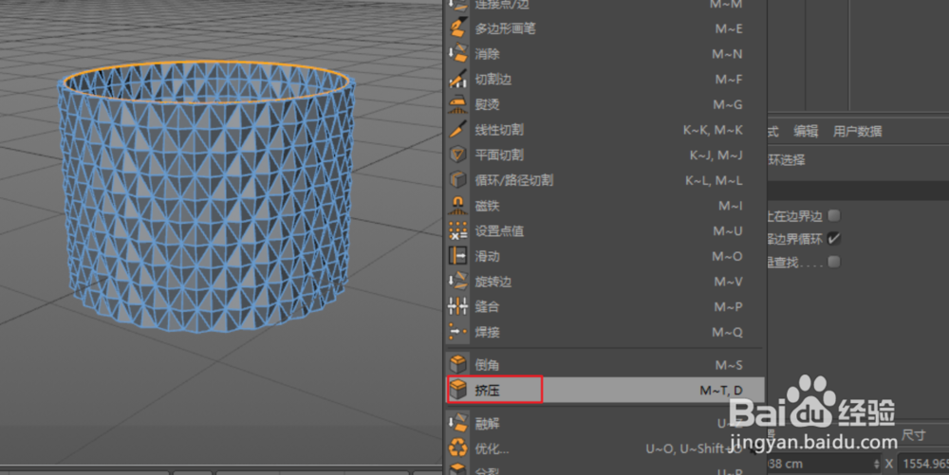Click the X size field showing 1554.96
Image resolution: width=949 pixels, height=475 pixels.
point(922,464)
